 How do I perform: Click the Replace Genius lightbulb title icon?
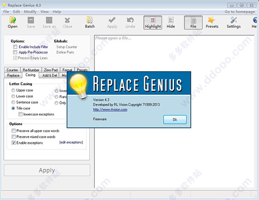coord(4,5)
